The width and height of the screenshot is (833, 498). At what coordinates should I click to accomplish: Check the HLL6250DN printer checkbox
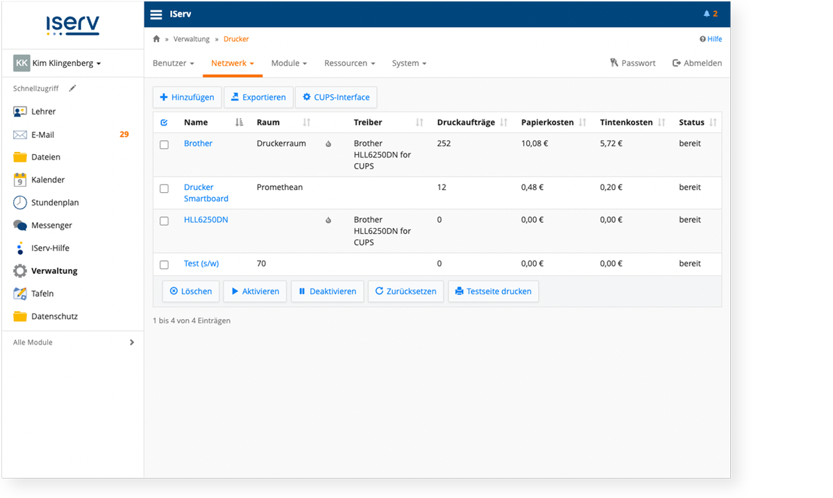(x=164, y=221)
